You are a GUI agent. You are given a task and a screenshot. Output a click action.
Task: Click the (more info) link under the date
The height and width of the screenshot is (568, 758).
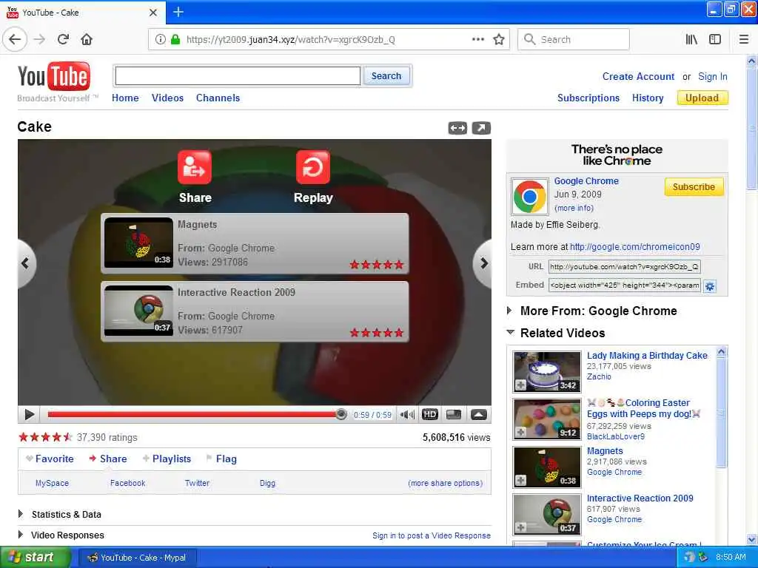pyautogui.click(x=574, y=208)
